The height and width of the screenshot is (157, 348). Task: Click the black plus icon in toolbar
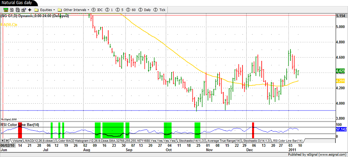(x=29, y=10)
